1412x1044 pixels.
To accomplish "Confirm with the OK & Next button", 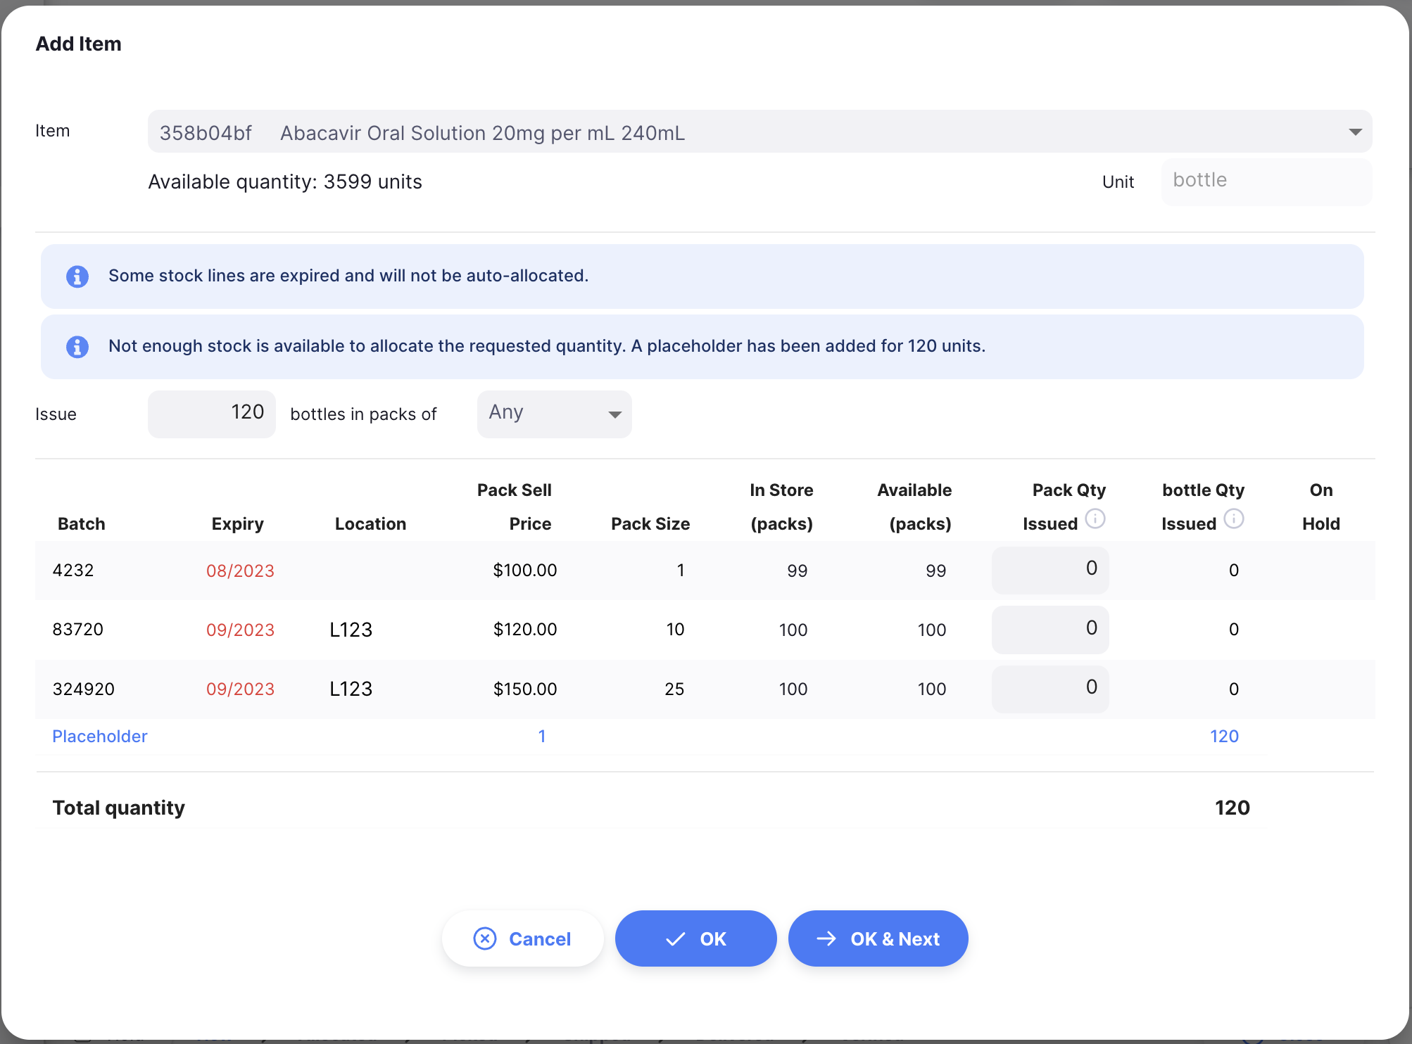I will (878, 938).
